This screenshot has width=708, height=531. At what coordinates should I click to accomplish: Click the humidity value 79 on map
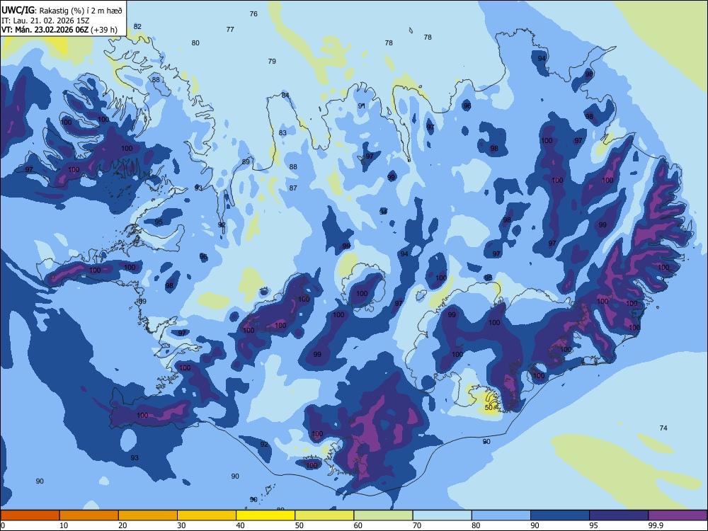272,61
